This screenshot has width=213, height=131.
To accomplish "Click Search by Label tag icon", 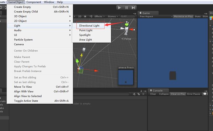I will pyautogui.click(x=139, y=94).
